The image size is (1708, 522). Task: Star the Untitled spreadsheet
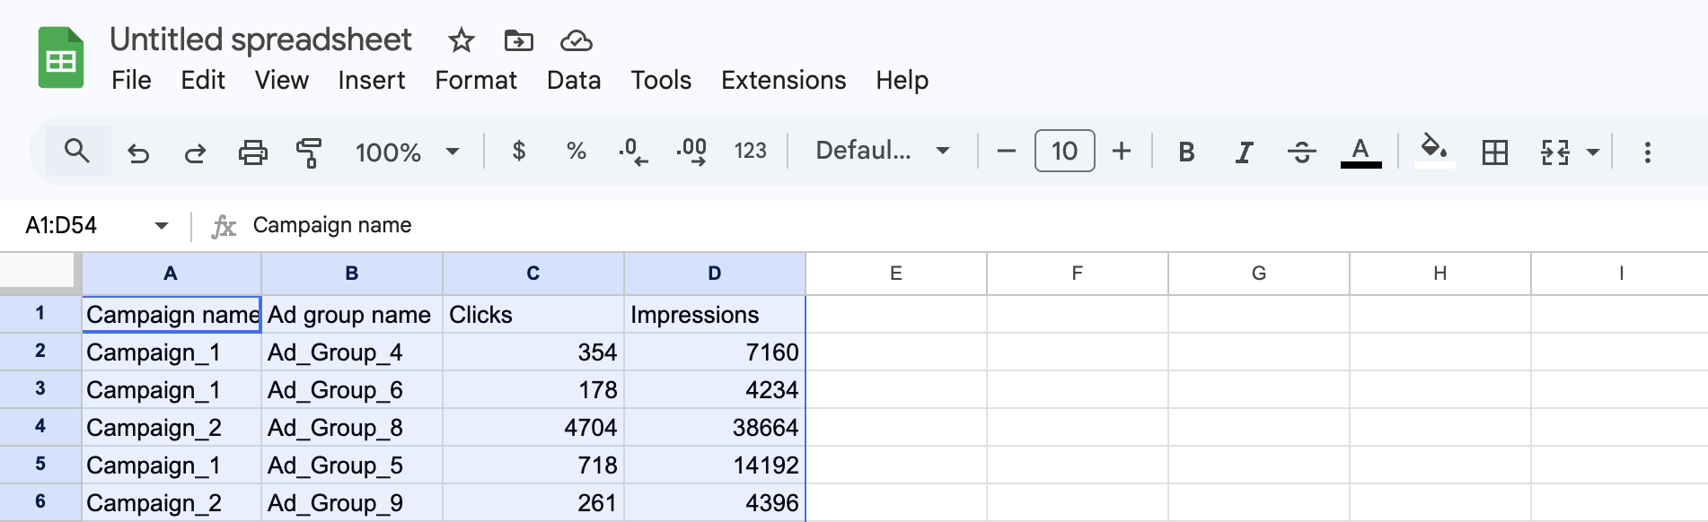pyautogui.click(x=461, y=40)
